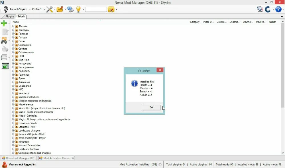
Task: Open the blue help question icon
Action: click(278, 9)
